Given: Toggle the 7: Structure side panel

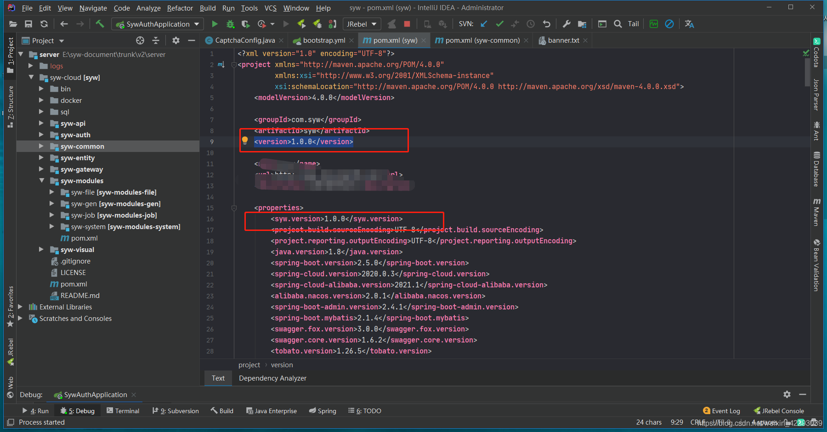Looking at the screenshot, I should pyautogui.click(x=11, y=107).
